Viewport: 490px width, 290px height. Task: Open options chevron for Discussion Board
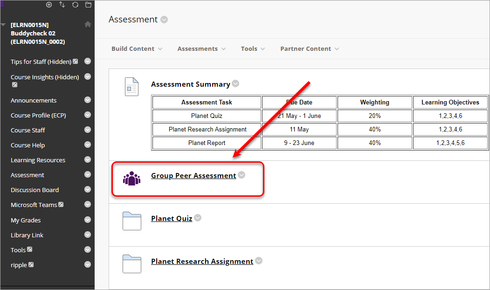[88, 189]
